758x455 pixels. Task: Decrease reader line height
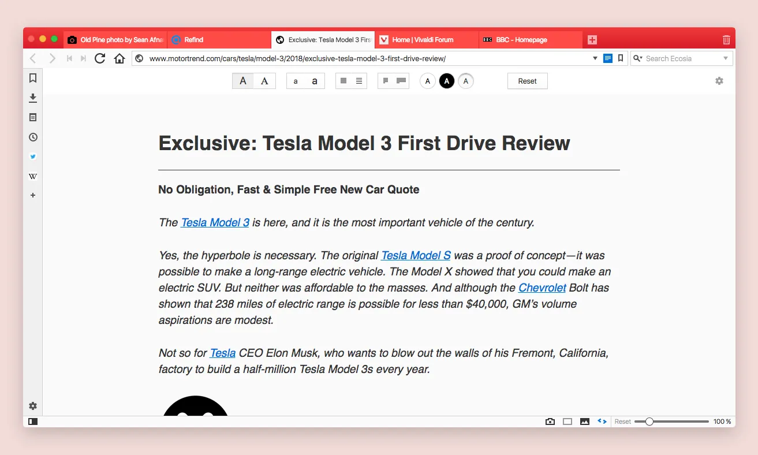click(x=343, y=81)
